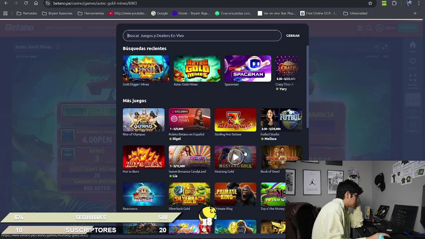The image size is (425, 239).
Task: Open the Google bookmark
Action: pos(159,13)
